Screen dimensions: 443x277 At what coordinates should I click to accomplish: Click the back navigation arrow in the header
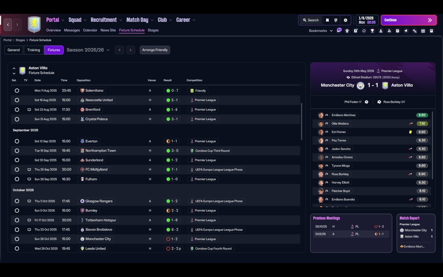pos(8,25)
